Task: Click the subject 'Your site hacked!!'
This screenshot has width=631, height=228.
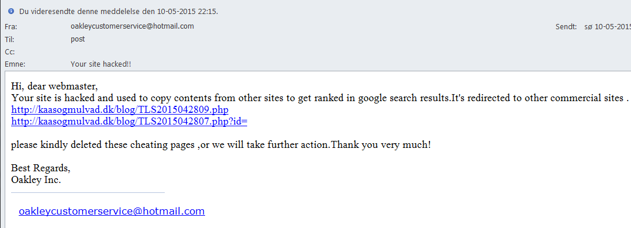Action: point(100,64)
